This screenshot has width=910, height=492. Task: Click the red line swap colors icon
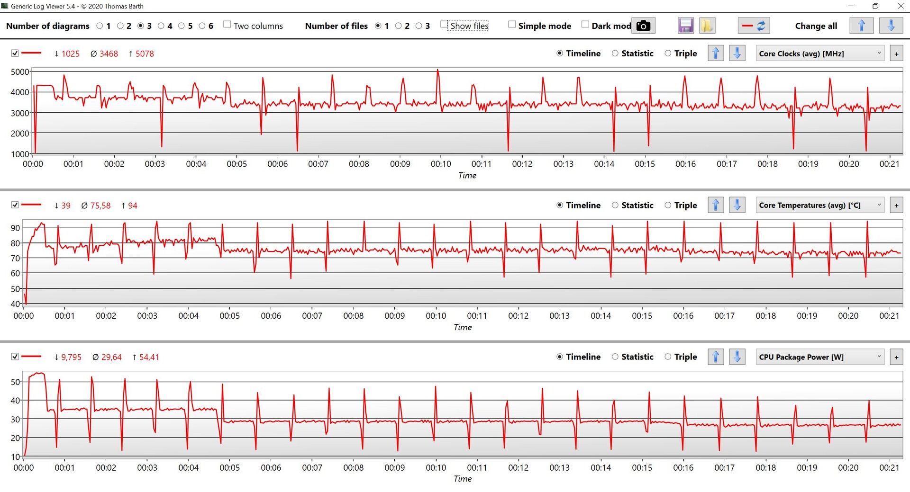point(754,26)
